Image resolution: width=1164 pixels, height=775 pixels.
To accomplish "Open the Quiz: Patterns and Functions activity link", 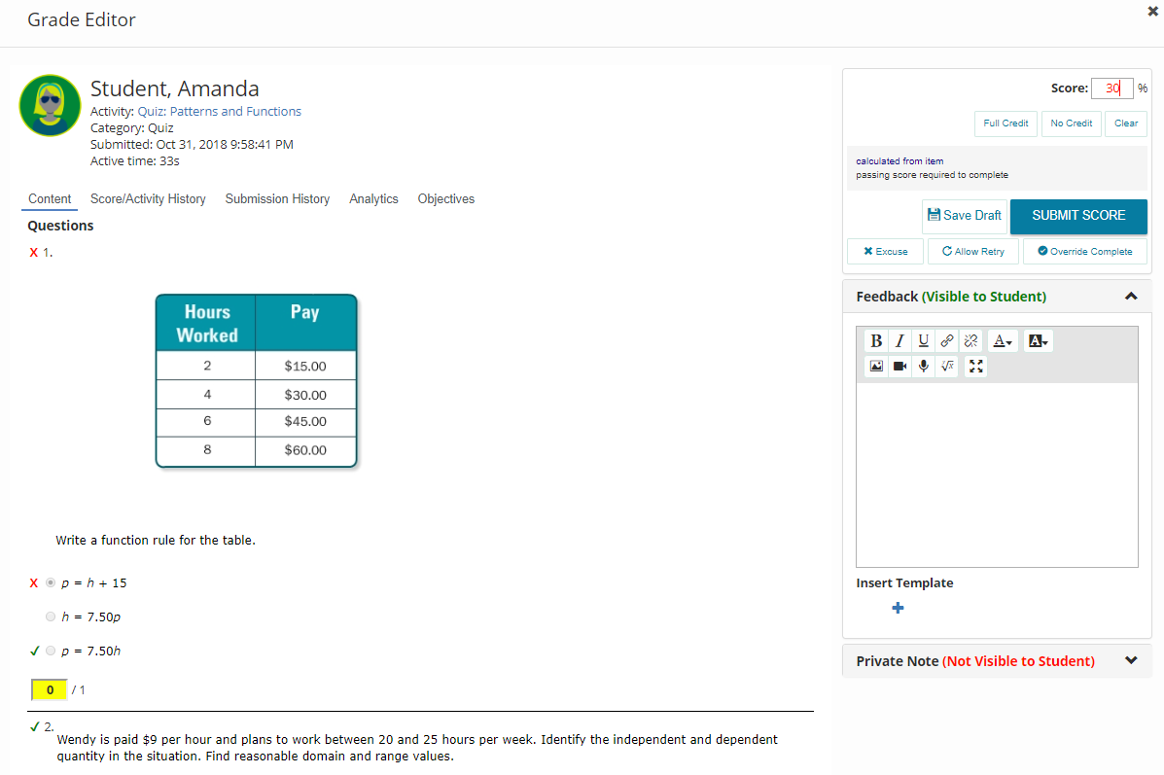I will pyautogui.click(x=219, y=111).
